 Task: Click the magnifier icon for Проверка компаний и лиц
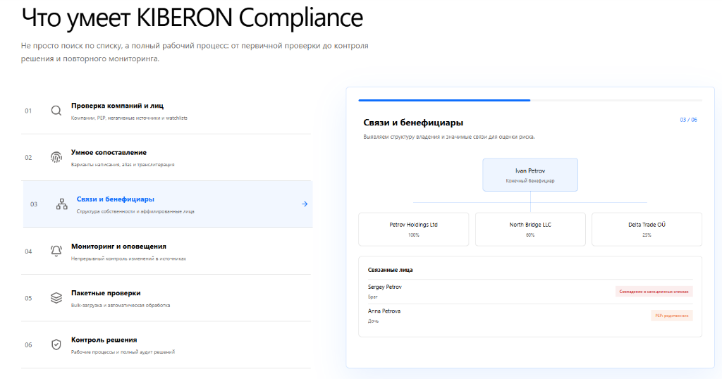56,111
